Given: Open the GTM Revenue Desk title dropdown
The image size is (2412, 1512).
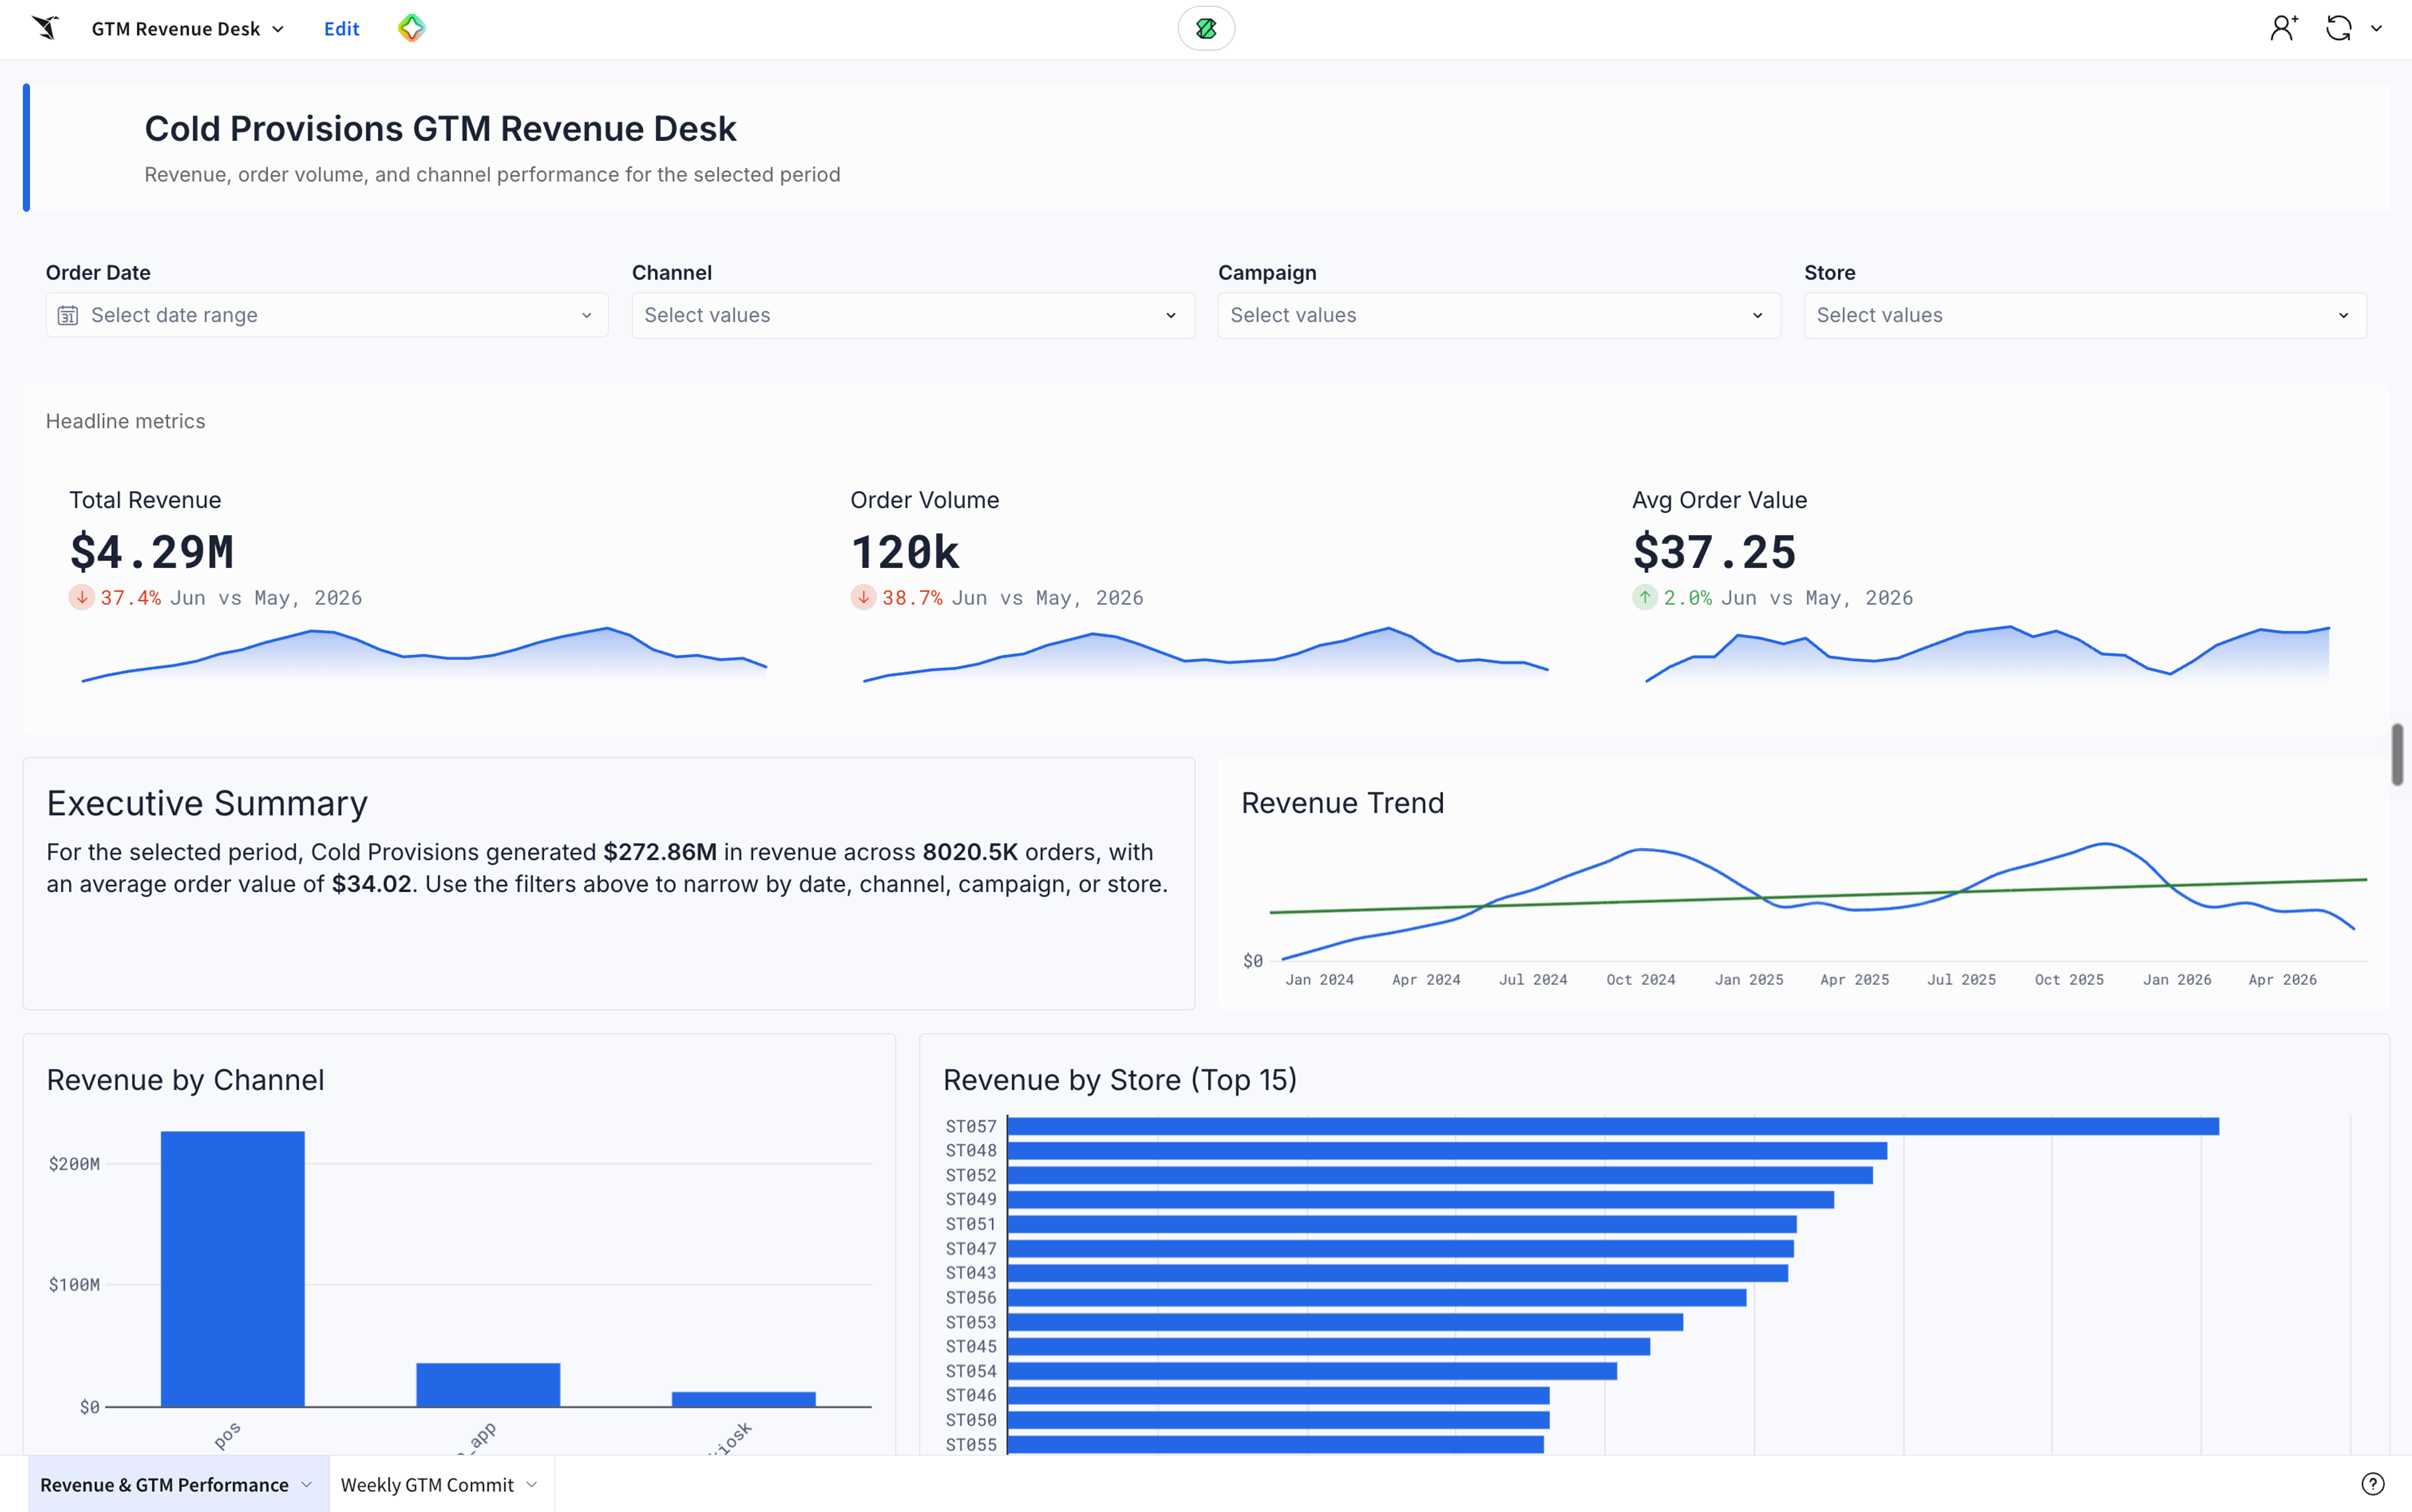Looking at the screenshot, I should [188, 29].
